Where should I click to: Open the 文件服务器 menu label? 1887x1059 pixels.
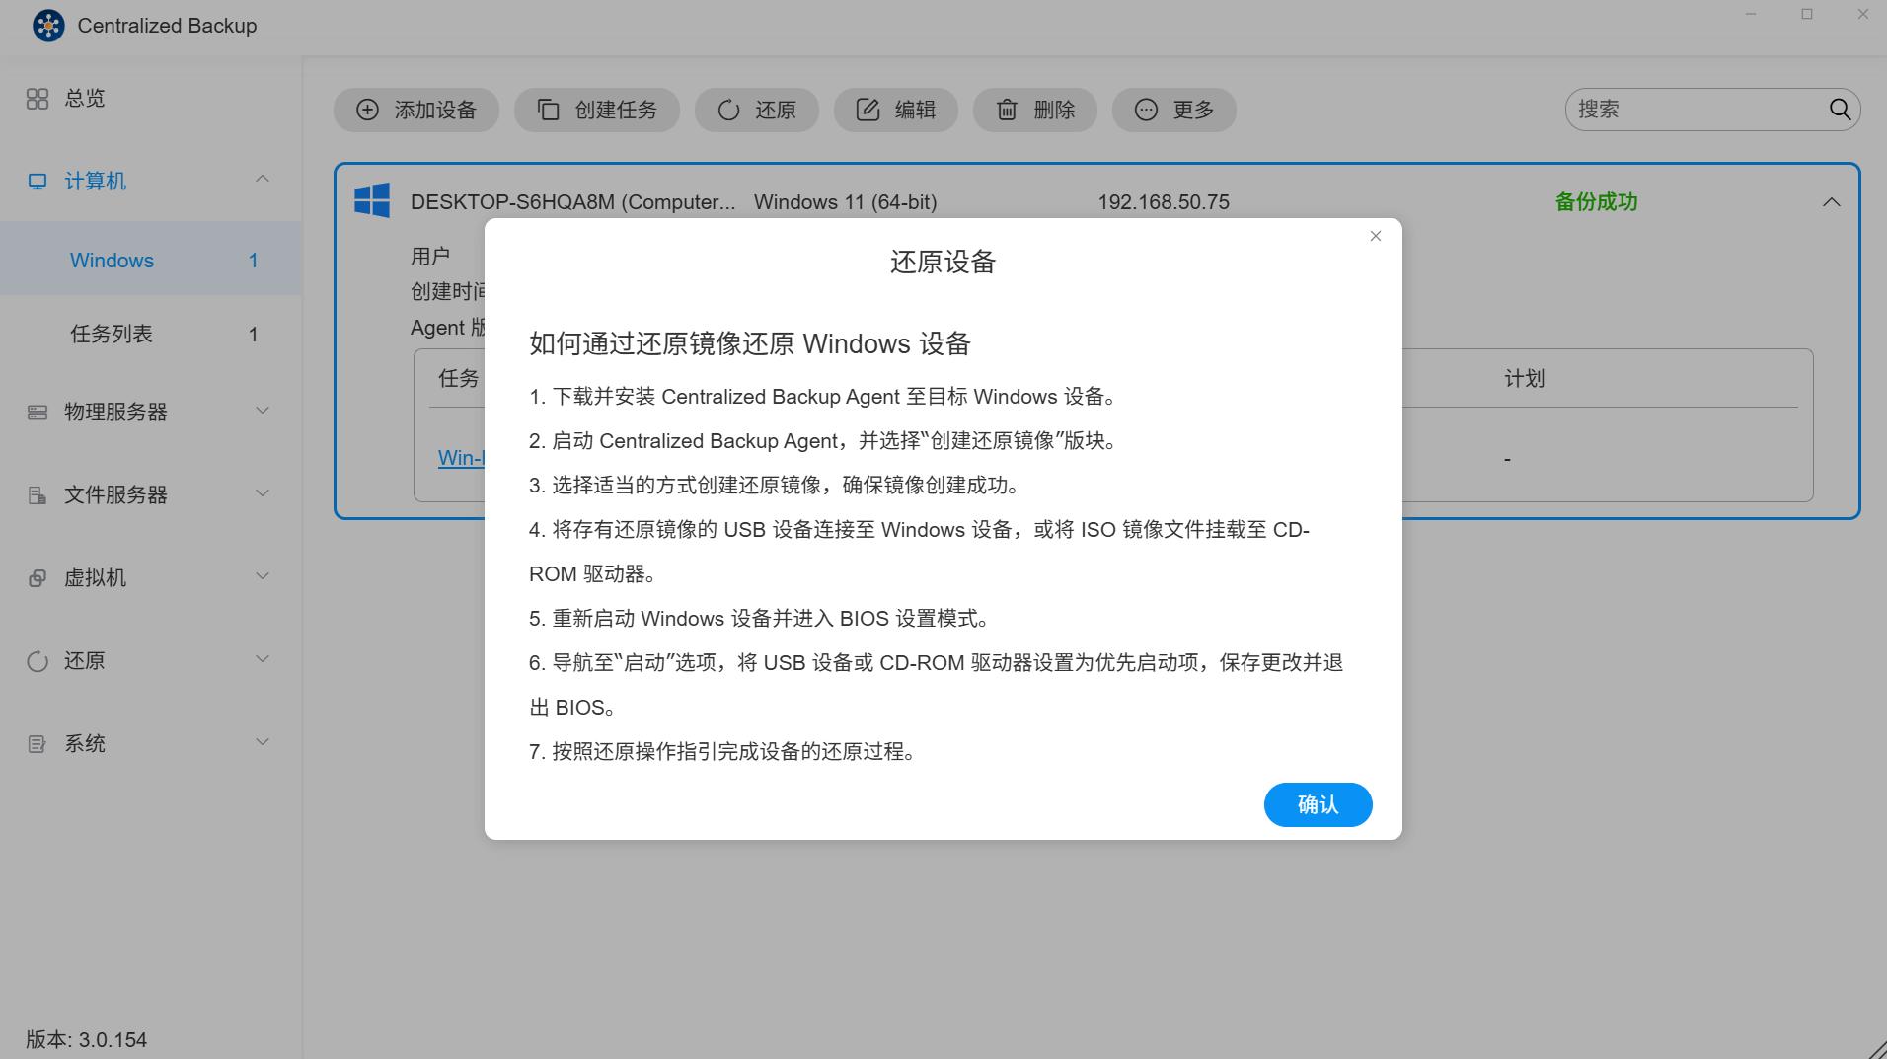(x=115, y=495)
